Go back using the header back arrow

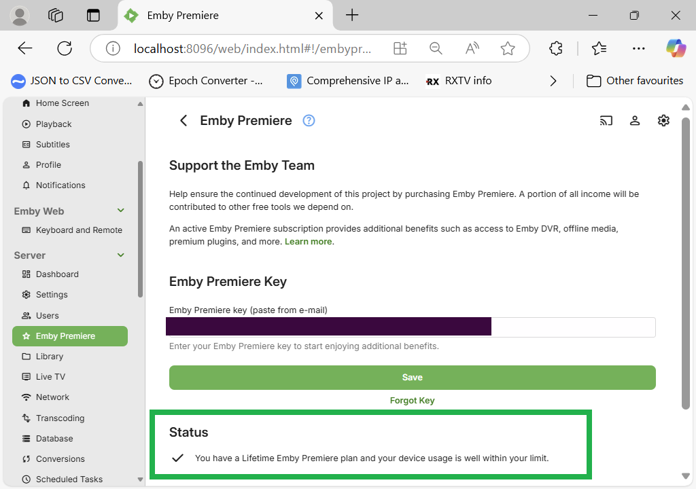point(183,121)
